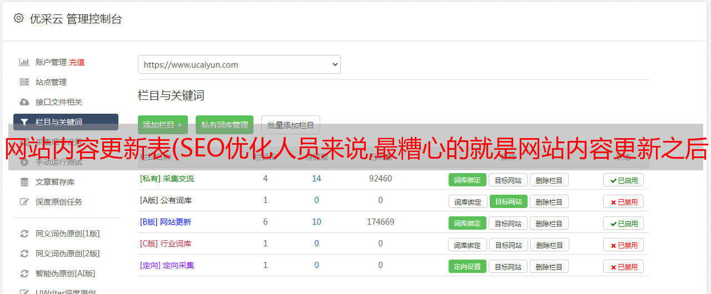Select 栏目与关键词 active menu item
This screenshot has height=294, width=711.
pos(66,122)
